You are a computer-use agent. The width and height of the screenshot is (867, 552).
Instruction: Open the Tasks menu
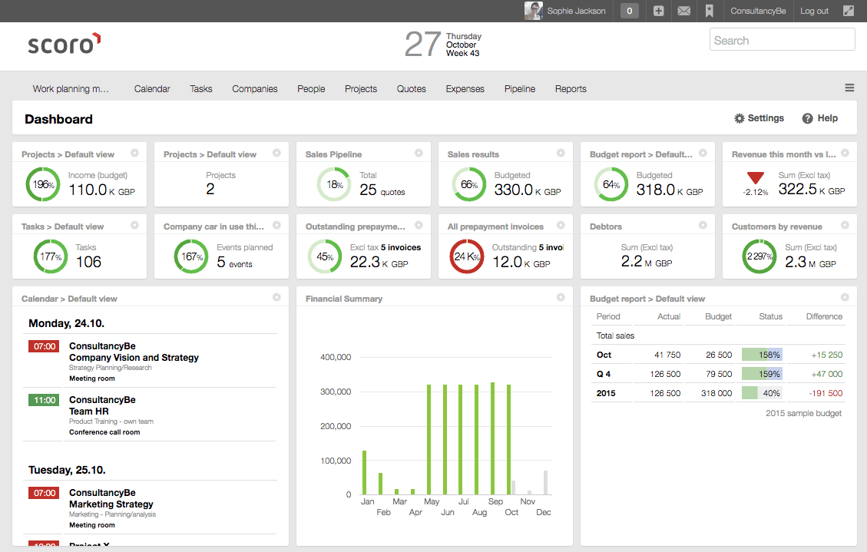coord(200,89)
